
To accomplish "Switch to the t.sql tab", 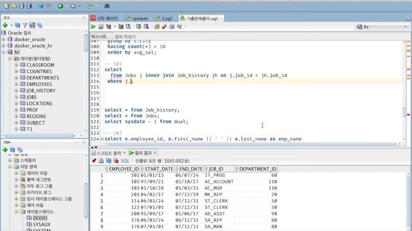I will pos(164,18).
